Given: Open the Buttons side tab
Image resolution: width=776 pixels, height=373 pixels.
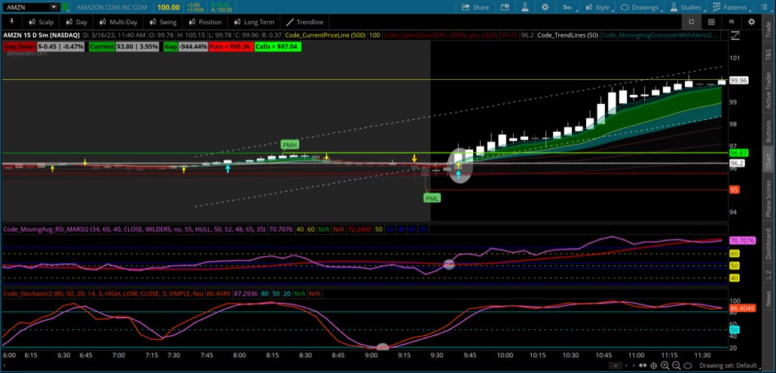Looking at the screenshot, I should (x=768, y=132).
